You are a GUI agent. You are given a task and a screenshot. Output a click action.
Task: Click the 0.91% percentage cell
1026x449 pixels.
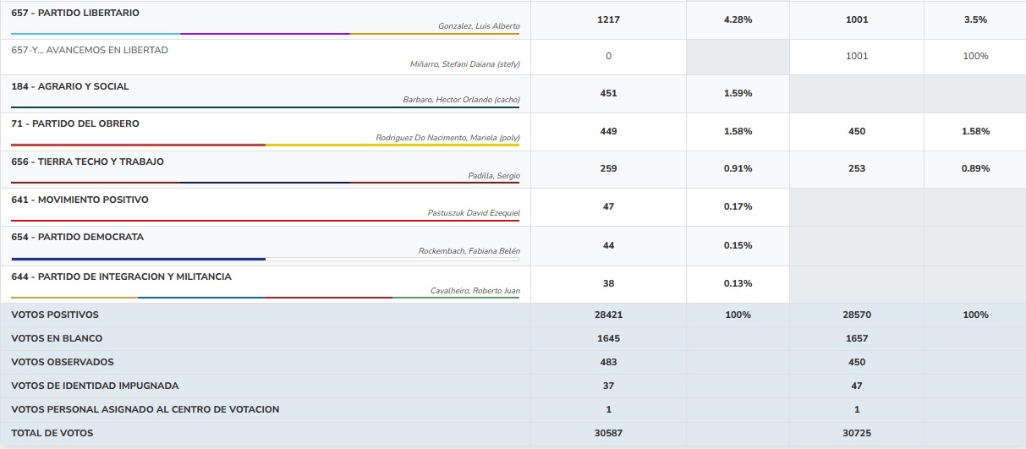[738, 169]
